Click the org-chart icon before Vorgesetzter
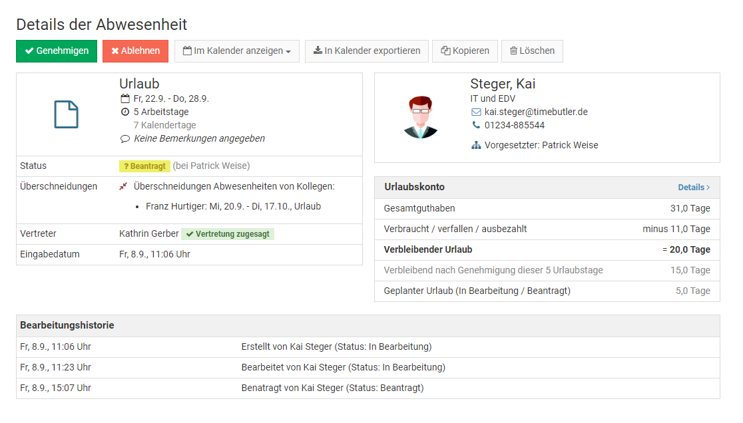The width and height of the screenshot is (743, 423). click(x=475, y=145)
